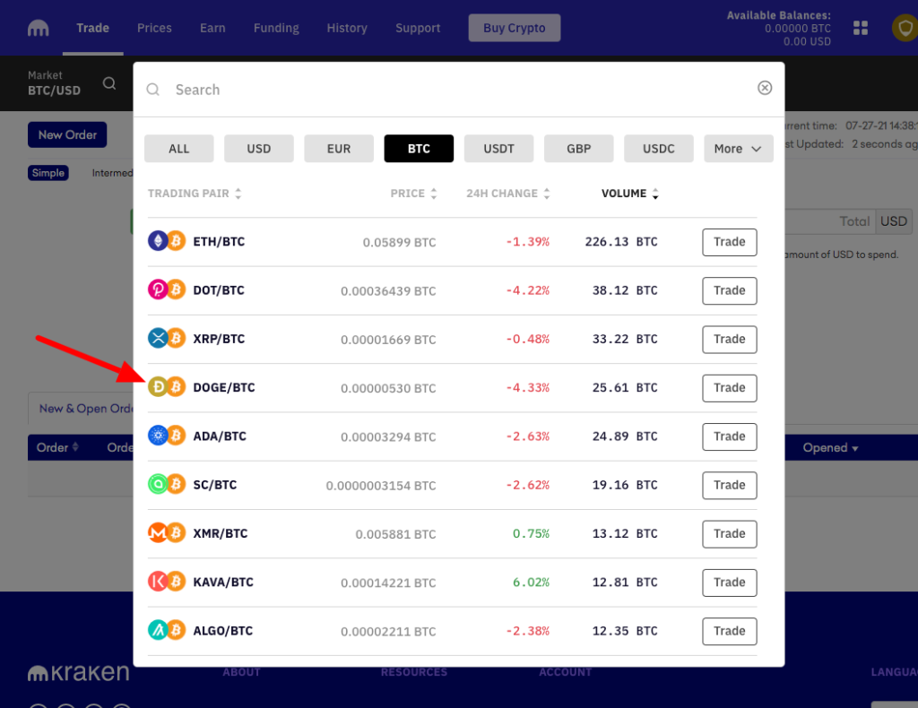Viewport: 918px width, 708px height.
Task: Expand the More currencies dropdown
Action: point(739,149)
